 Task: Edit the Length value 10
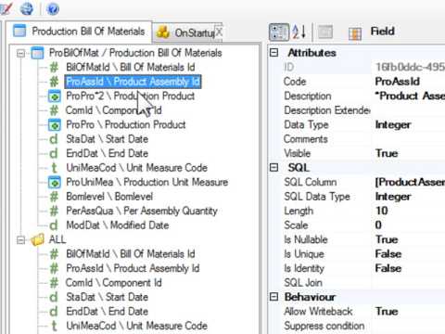coord(408,211)
